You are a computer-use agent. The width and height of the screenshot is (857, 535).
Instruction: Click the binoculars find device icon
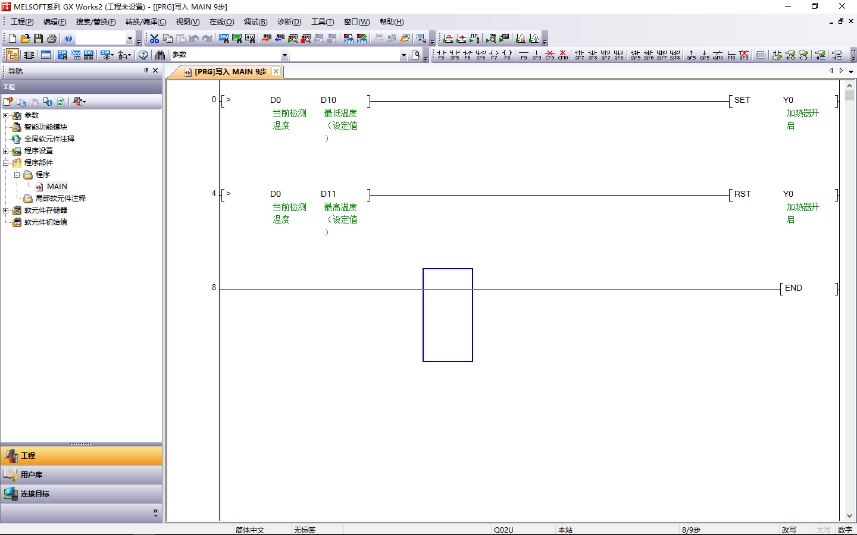(160, 55)
